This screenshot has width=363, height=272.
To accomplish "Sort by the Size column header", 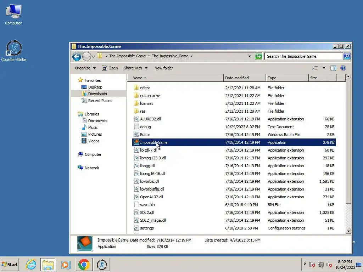I will tap(323, 78).
